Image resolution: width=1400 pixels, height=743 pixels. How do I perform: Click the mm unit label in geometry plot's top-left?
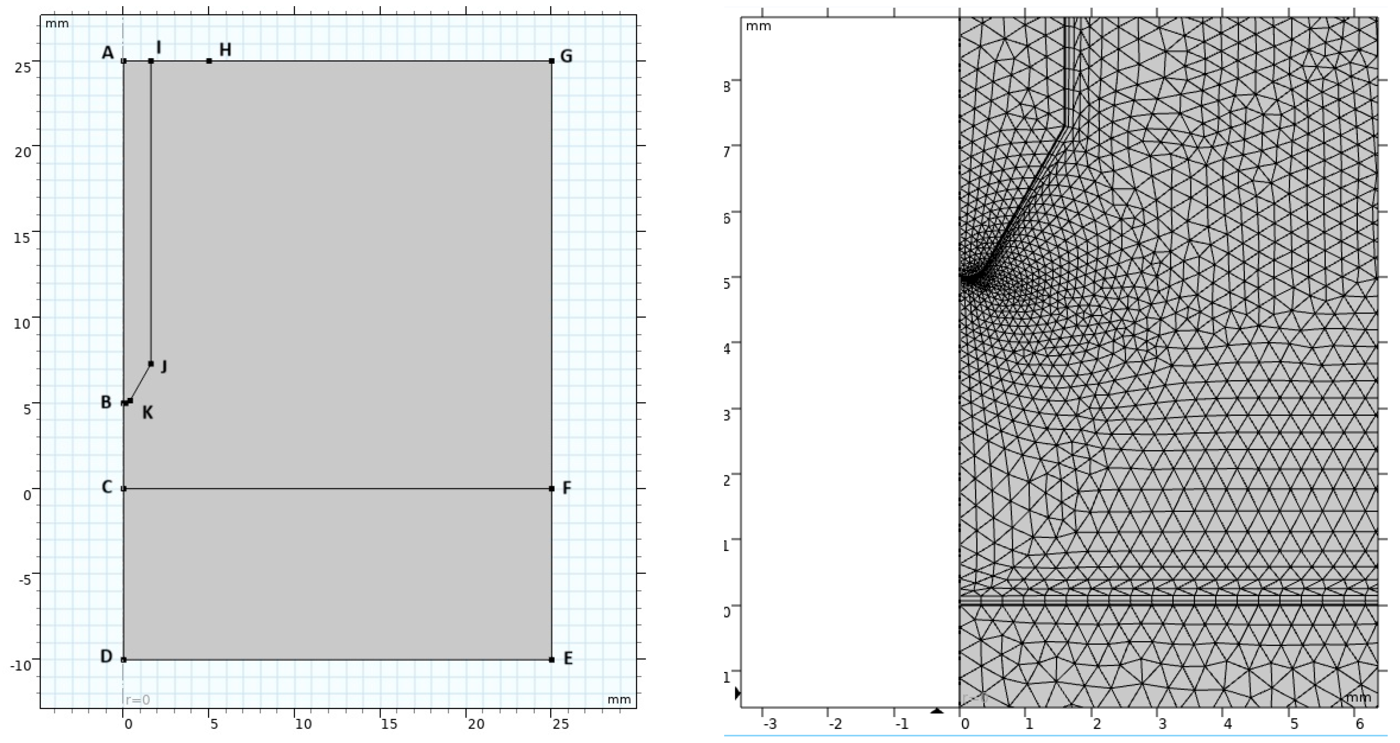point(57,24)
